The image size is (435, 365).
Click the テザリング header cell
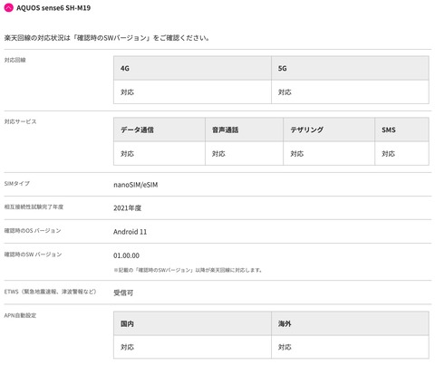tap(329, 130)
